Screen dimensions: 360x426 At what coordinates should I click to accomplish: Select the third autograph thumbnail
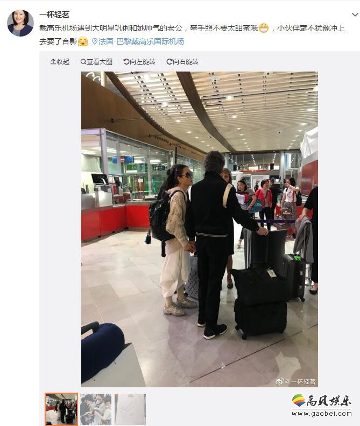pyautogui.click(x=130, y=409)
